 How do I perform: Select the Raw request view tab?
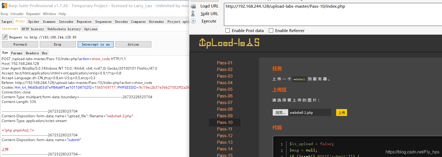tap(5, 53)
